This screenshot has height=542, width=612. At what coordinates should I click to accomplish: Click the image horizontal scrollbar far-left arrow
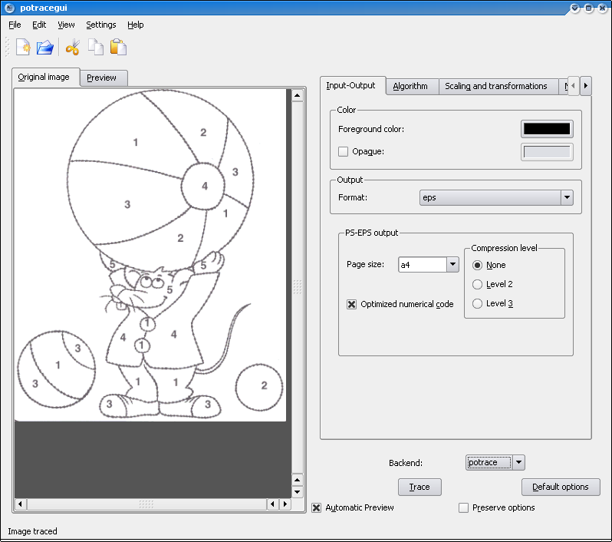(20, 504)
